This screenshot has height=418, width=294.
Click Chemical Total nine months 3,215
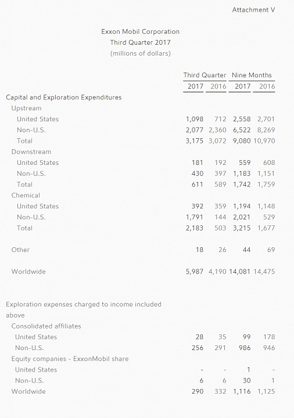pos(242,228)
